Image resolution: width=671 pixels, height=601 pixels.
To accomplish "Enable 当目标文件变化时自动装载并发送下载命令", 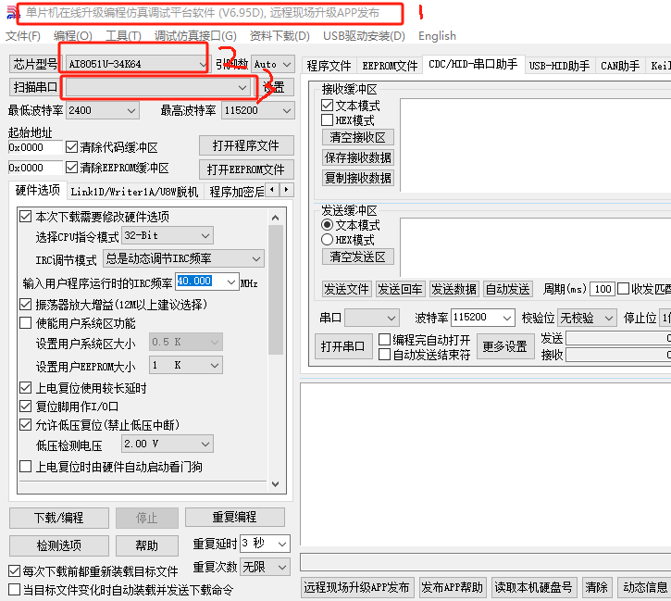I will pos(14,590).
